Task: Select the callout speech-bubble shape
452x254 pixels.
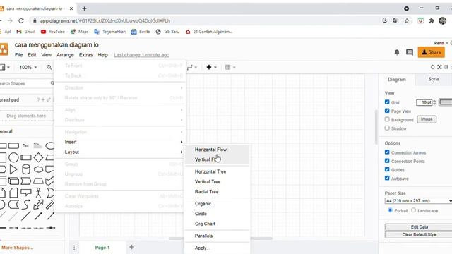Action: [26, 193]
